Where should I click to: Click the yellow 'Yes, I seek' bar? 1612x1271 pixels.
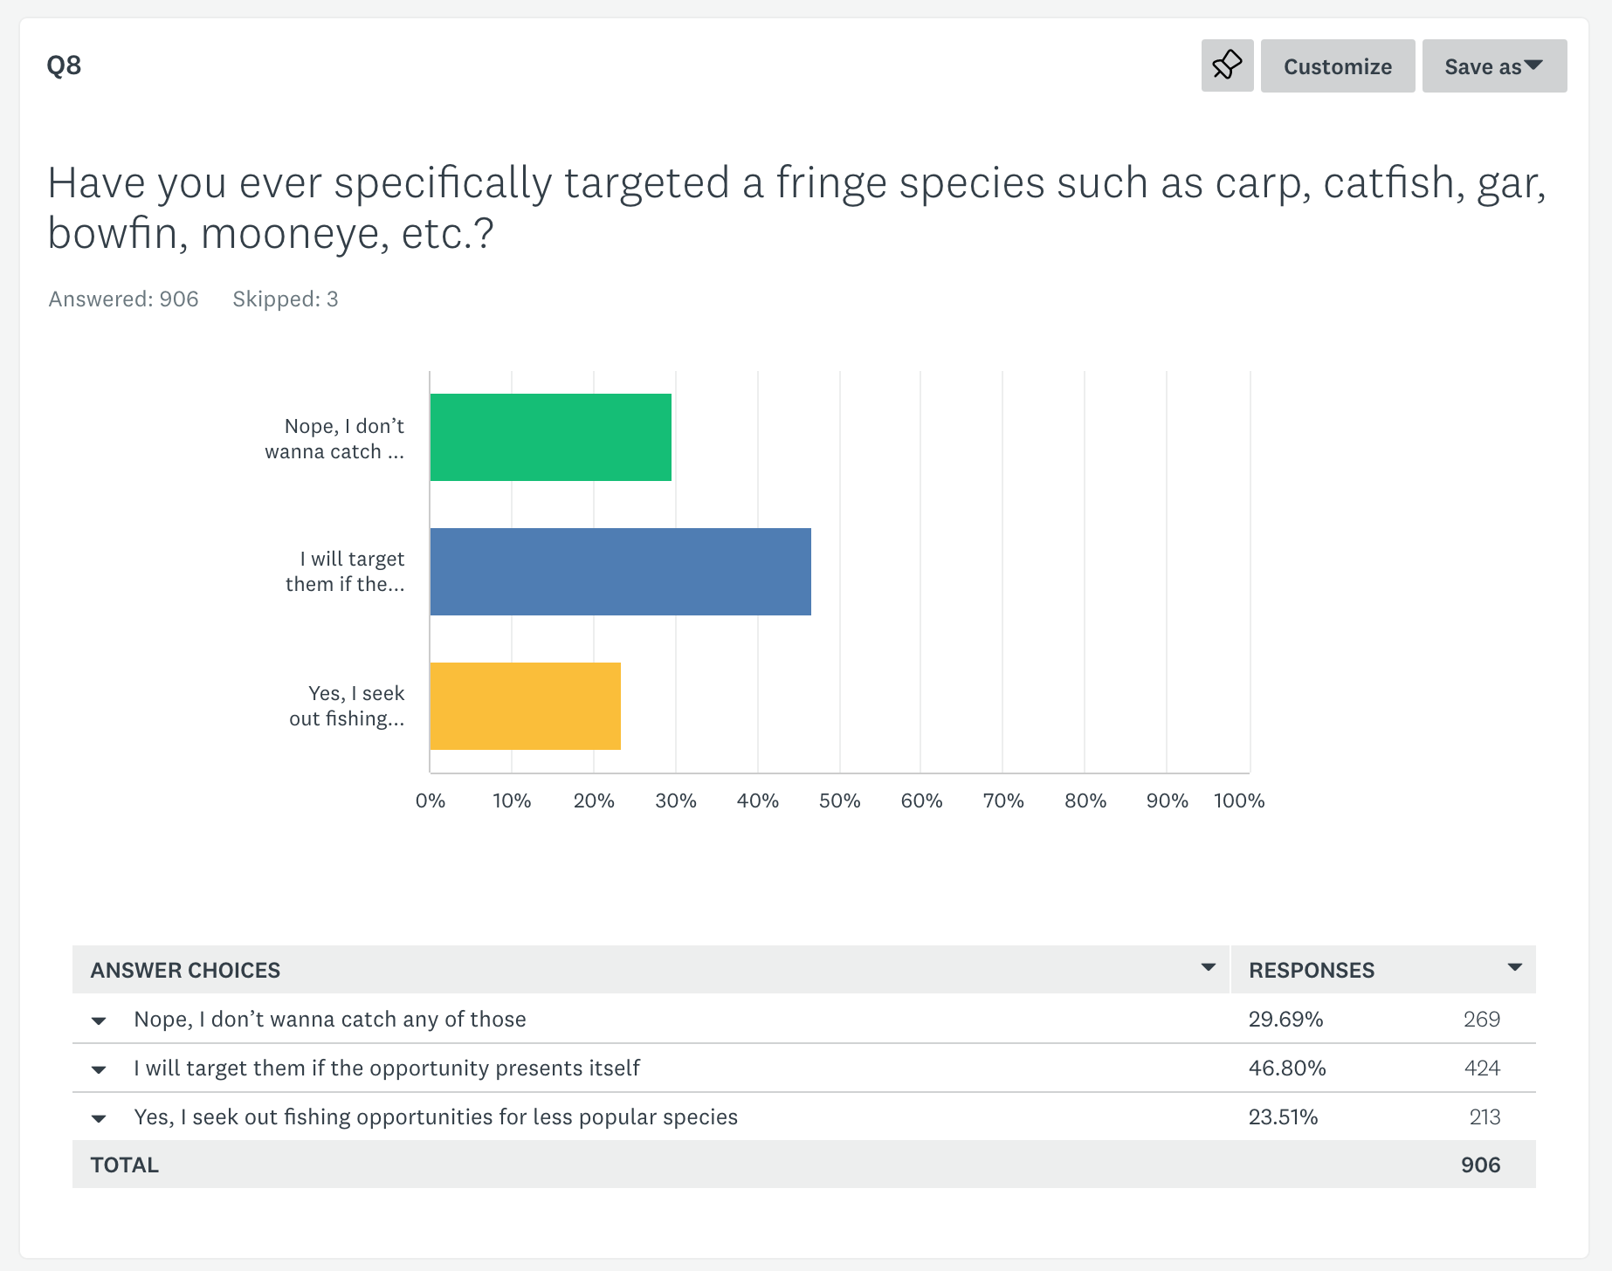526,706
